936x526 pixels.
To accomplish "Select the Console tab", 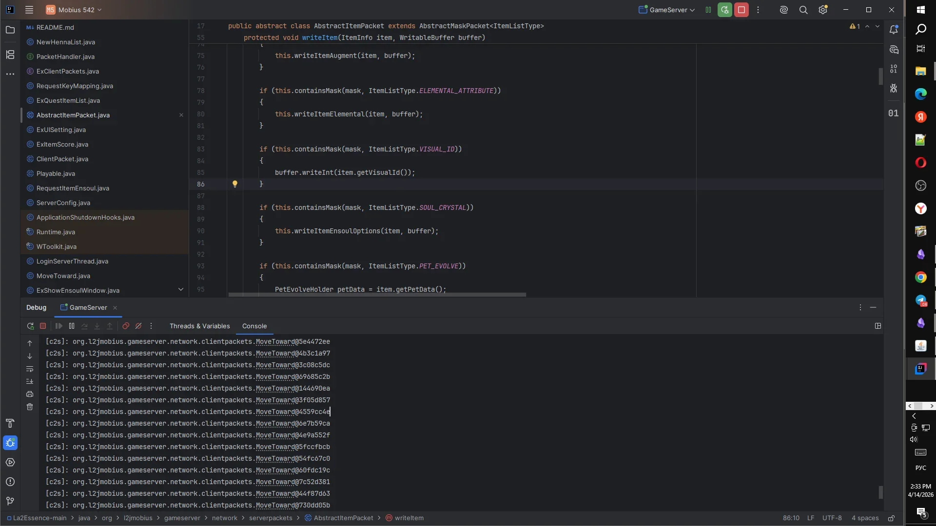I will [x=254, y=326].
